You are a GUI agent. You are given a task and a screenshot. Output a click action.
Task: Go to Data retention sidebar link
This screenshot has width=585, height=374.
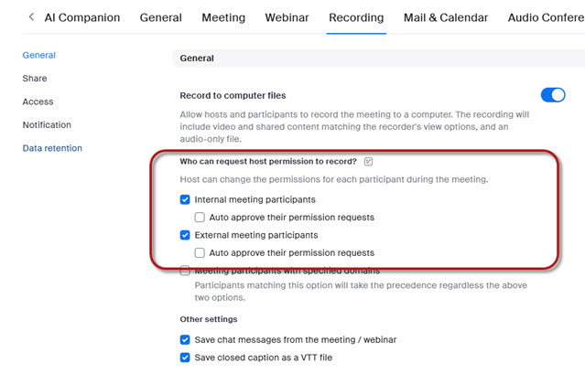coord(52,148)
